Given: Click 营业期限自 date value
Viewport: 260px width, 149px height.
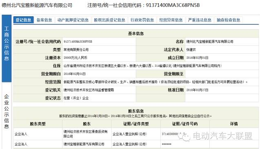Looking at the screenshot, I should point(74,74).
